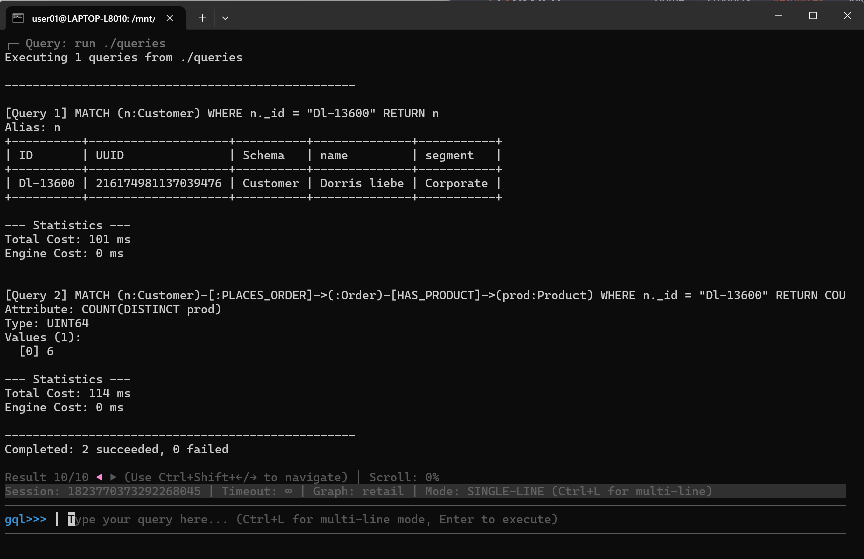The image size is (864, 559).
Task: Maximize the terminal window
Action: (813, 16)
